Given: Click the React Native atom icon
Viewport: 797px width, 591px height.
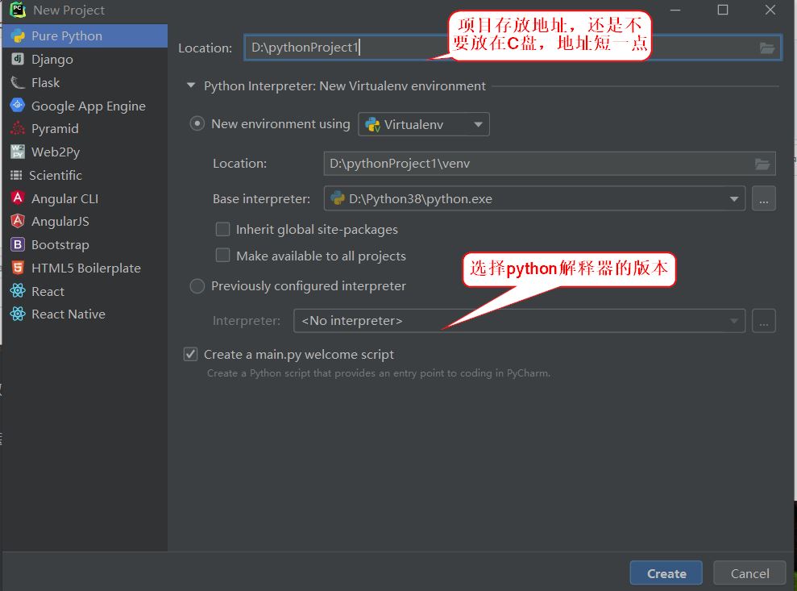Looking at the screenshot, I should pyautogui.click(x=18, y=314).
